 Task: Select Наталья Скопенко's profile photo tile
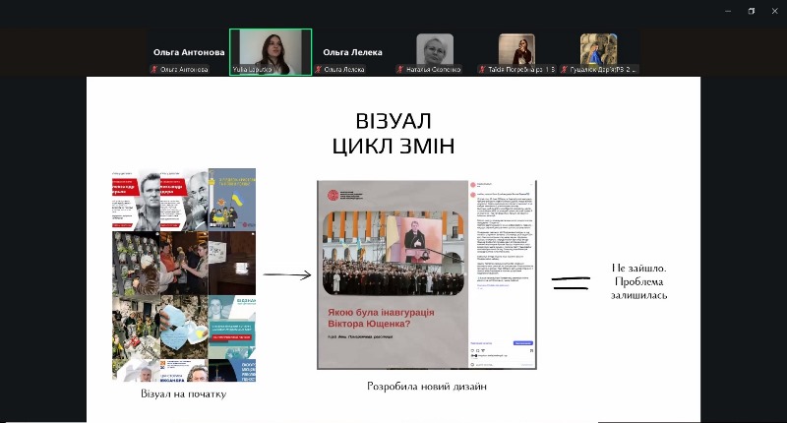[x=435, y=52]
